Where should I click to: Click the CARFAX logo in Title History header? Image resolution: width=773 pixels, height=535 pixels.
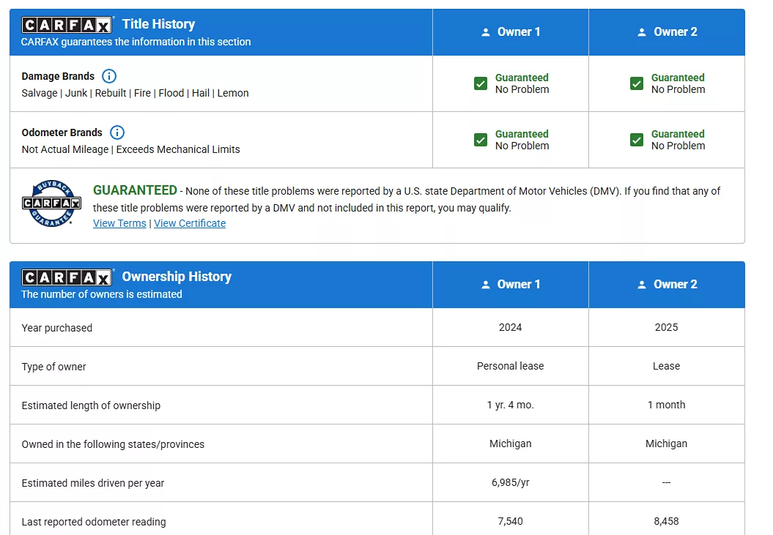pyautogui.click(x=67, y=26)
